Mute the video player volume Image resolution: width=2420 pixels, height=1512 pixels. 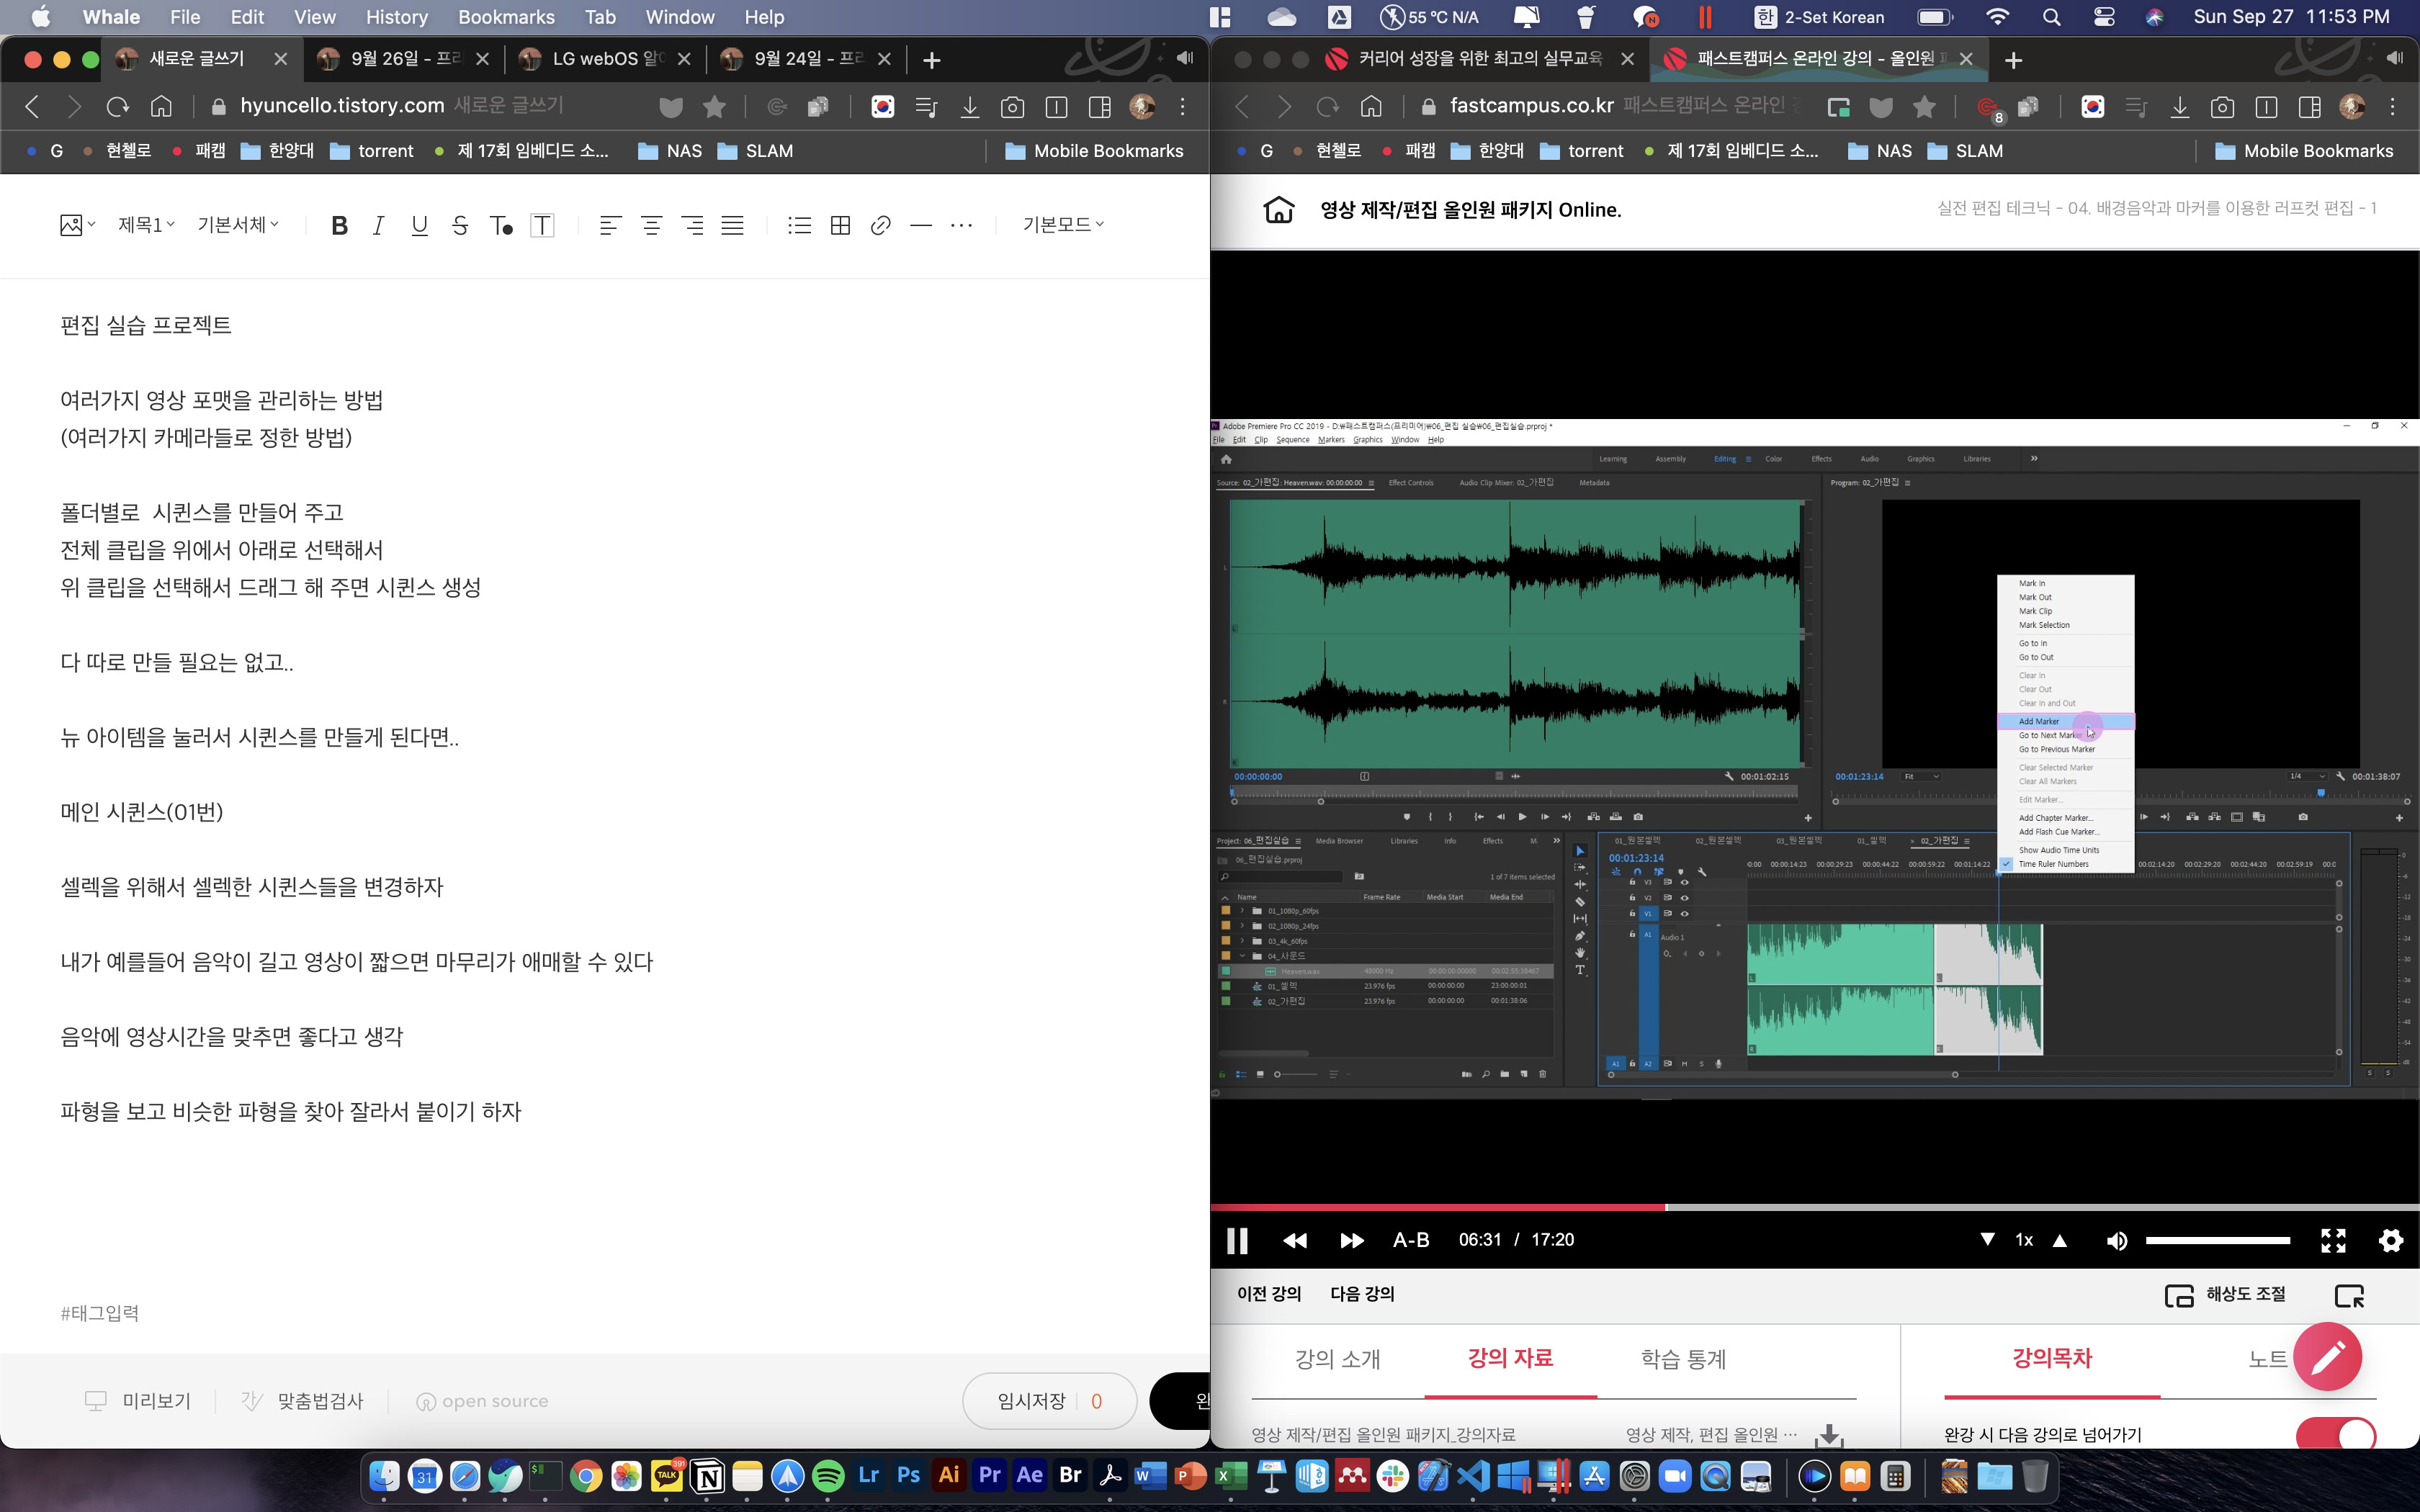2116,1240
